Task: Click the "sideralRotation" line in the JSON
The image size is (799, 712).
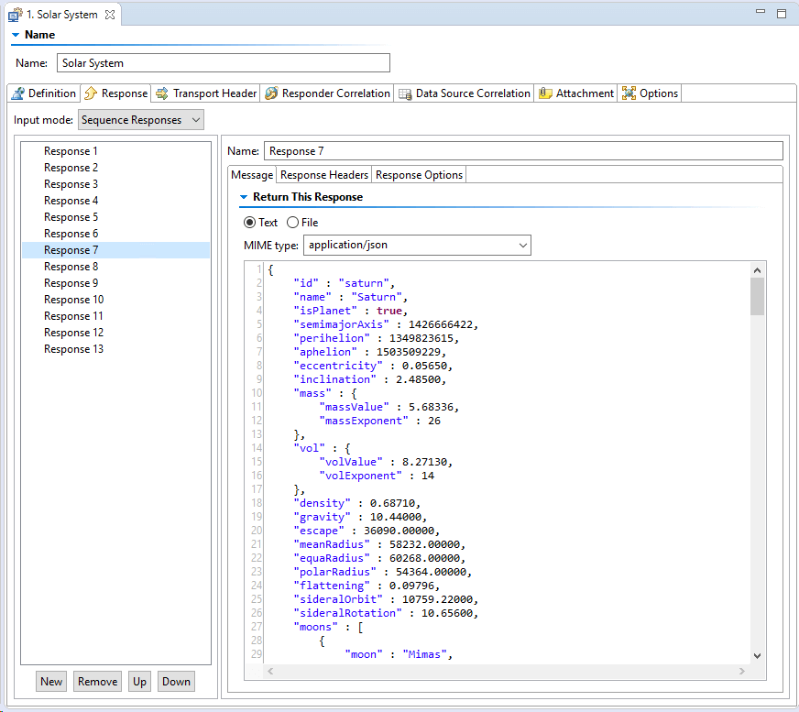Action: tap(386, 613)
